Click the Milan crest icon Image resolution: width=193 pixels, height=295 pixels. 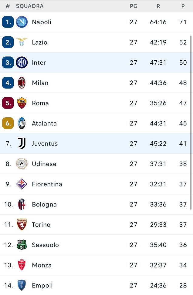pos(21,83)
